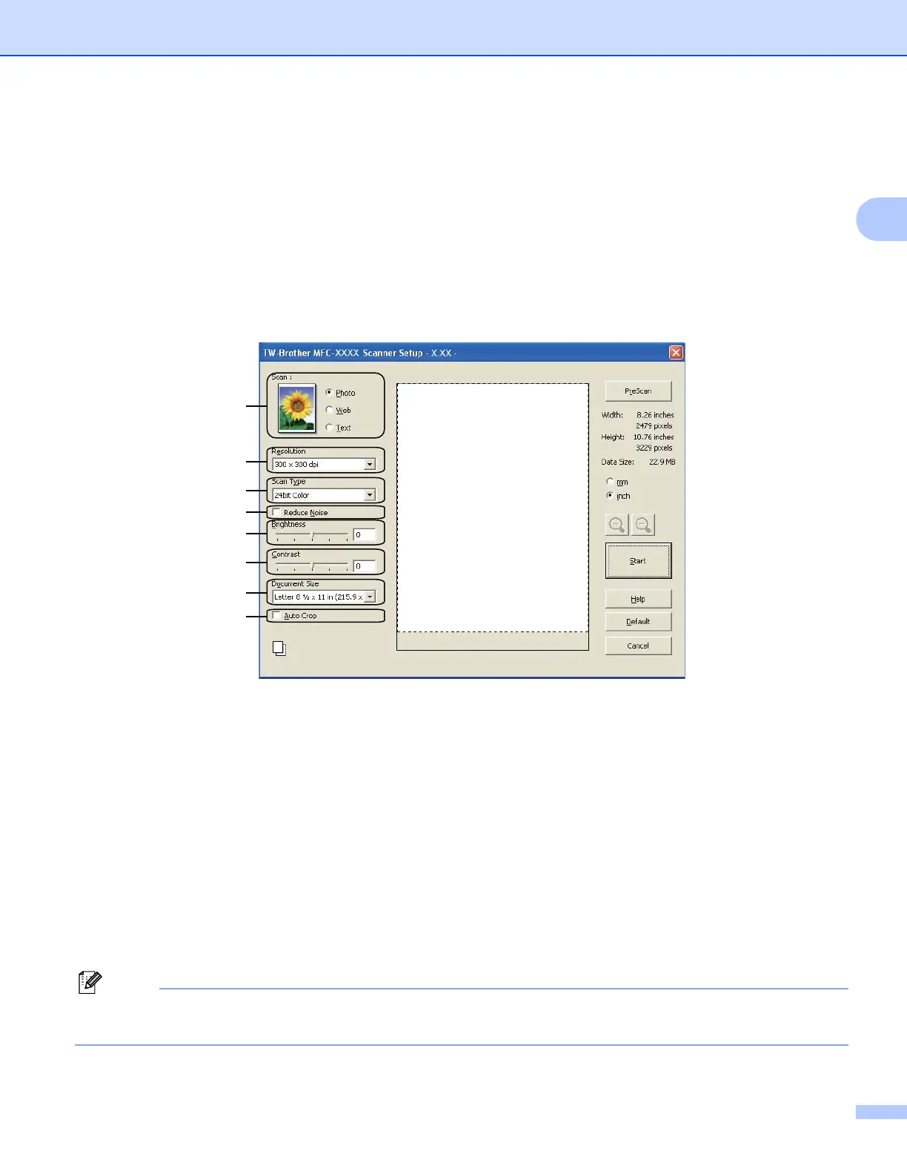Open the Document Size dropdown

(370, 597)
